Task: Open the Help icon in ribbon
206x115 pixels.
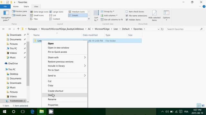Action: point(204,6)
